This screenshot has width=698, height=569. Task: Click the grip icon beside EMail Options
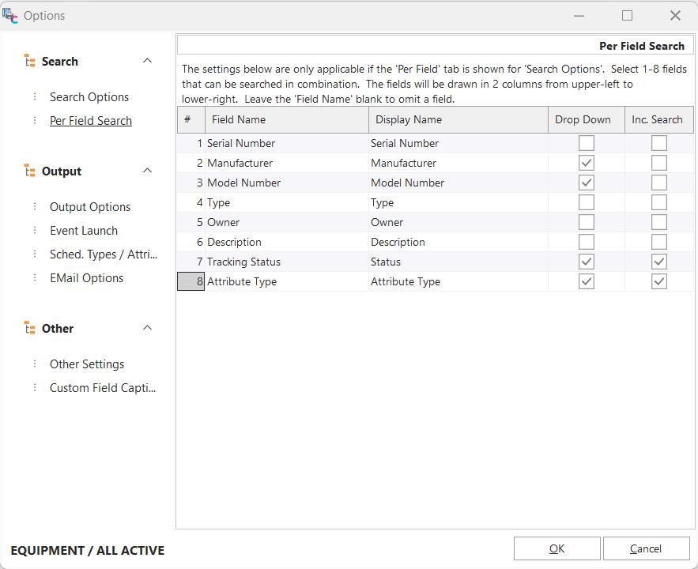pos(35,277)
